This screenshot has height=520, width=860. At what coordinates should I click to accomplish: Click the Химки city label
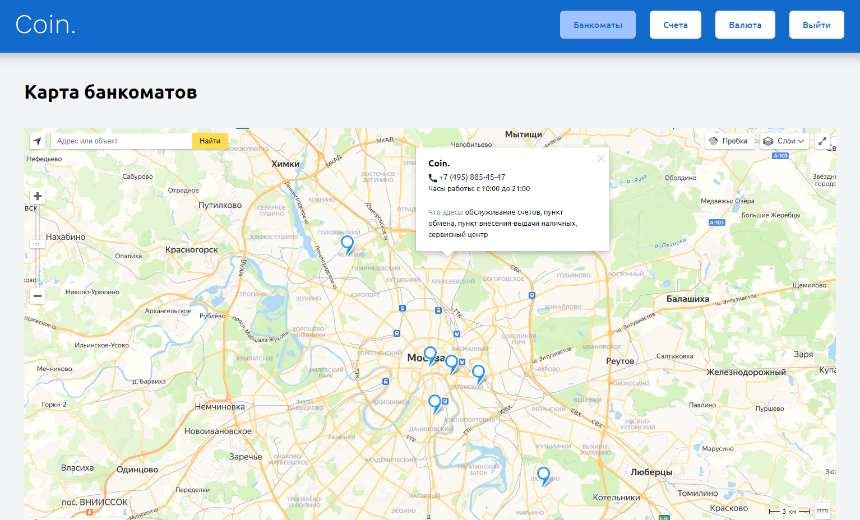click(x=285, y=164)
